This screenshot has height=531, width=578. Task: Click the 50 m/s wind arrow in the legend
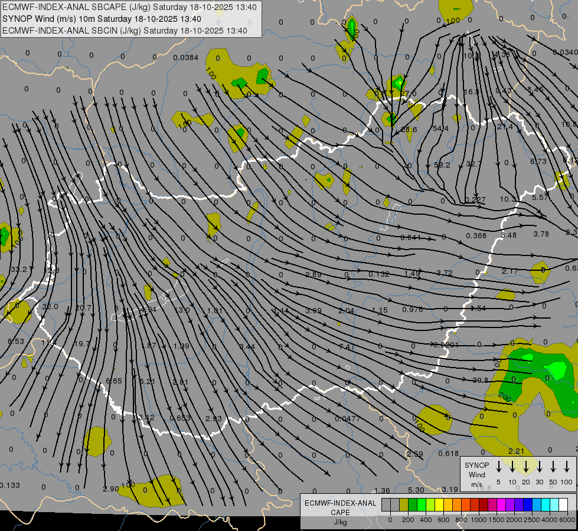pyautogui.click(x=553, y=466)
